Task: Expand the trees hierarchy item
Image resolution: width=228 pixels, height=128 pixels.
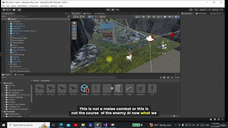Action: tap(9, 64)
